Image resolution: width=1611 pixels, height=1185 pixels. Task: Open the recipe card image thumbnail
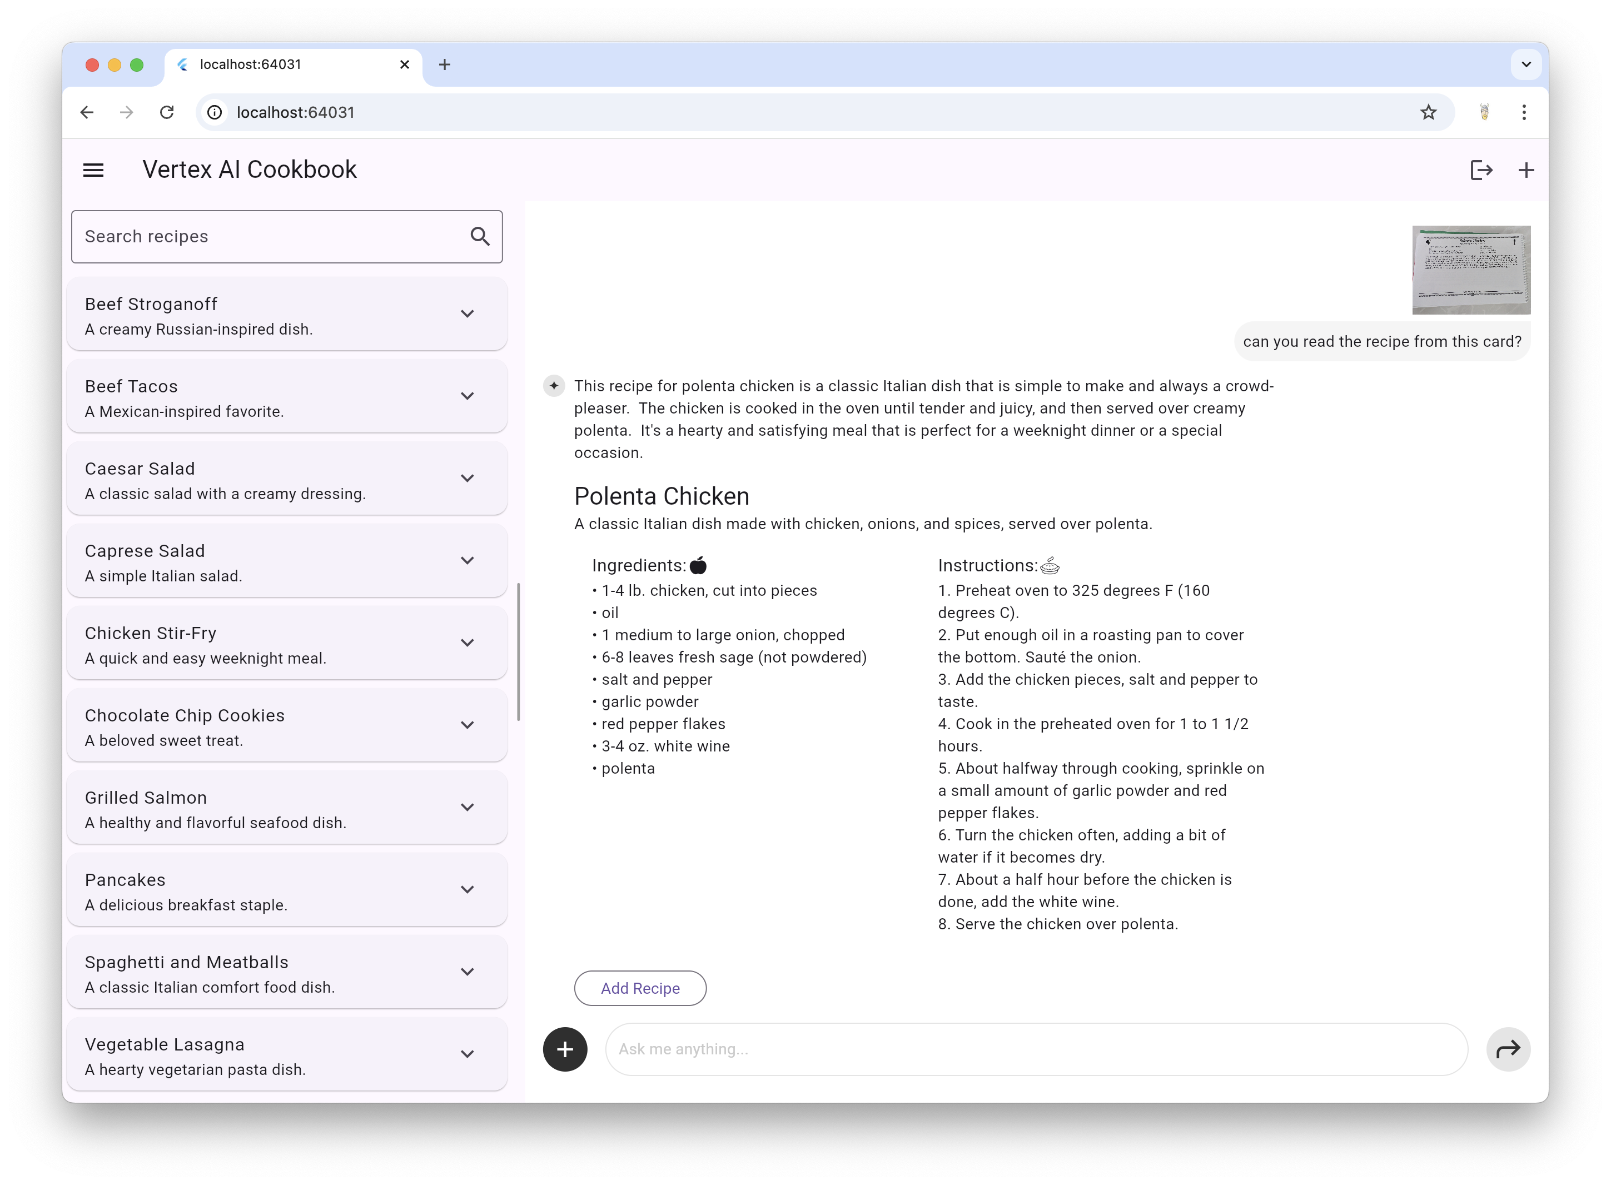pos(1470,270)
